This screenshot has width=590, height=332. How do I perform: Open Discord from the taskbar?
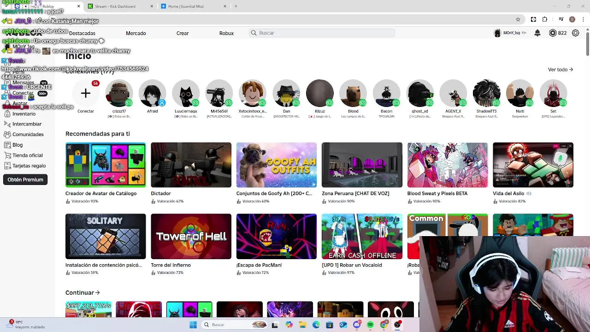point(357,325)
